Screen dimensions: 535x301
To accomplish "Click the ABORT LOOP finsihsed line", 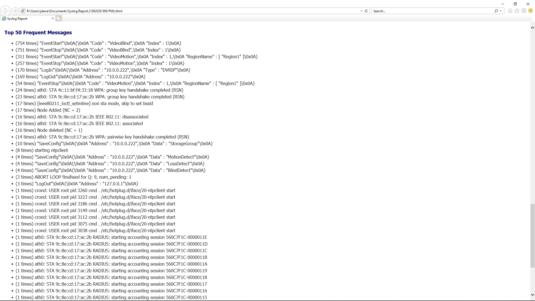I will pyautogui.click(x=74, y=177).
